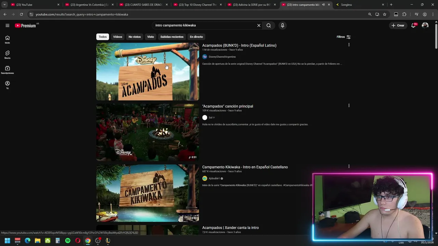
Task: Play the Acampados wooden sign thumbnail
Action: (147, 71)
